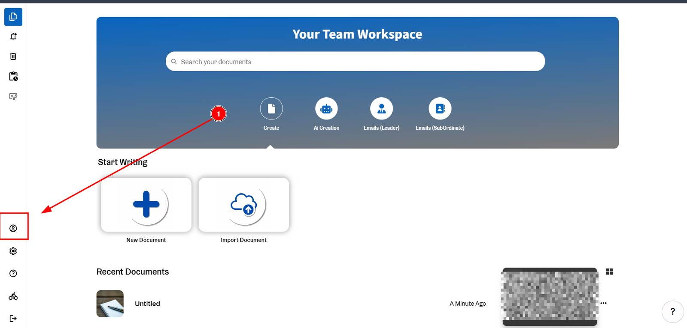This screenshot has height=328, width=687.
Task: Open the notifications bell icon
Action: [13, 37]
